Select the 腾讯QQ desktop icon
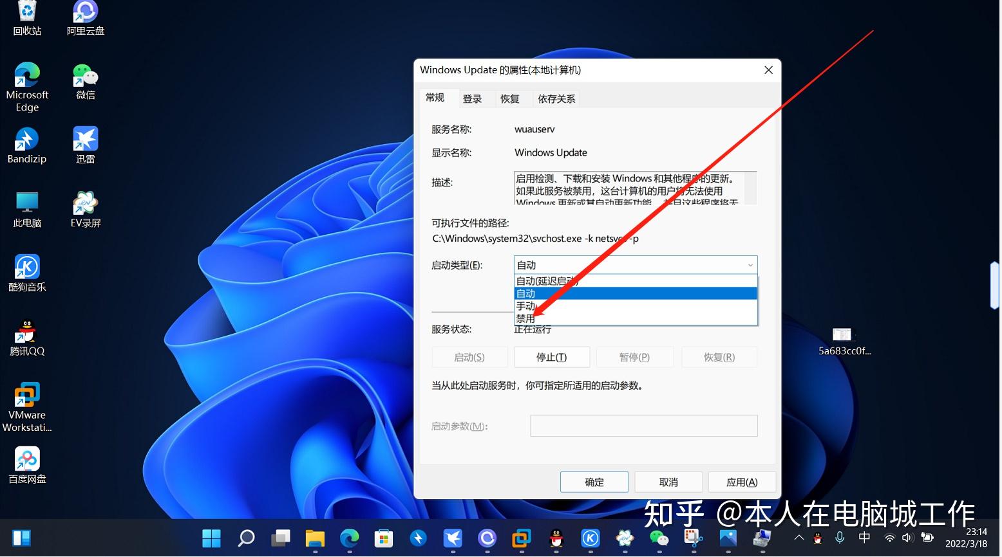 coord(27,337)
